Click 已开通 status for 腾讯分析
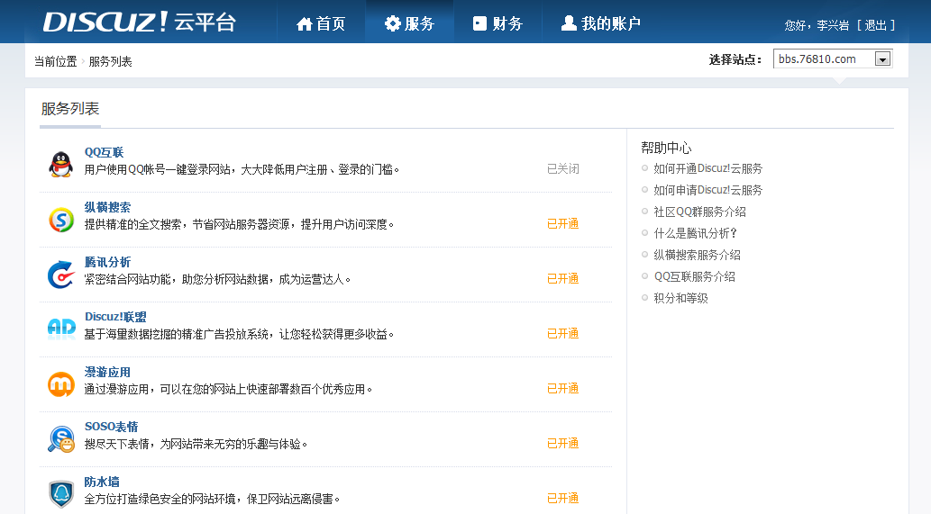This screenshot has height=514, width=931. click(563, 279)
